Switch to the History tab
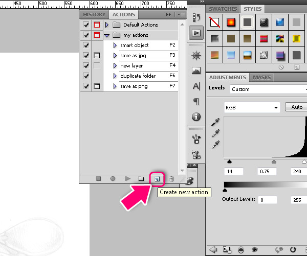The image size is (307, 256). click(94, 15)
